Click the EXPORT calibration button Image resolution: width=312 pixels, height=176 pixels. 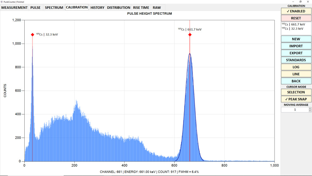tap(296, 53)
